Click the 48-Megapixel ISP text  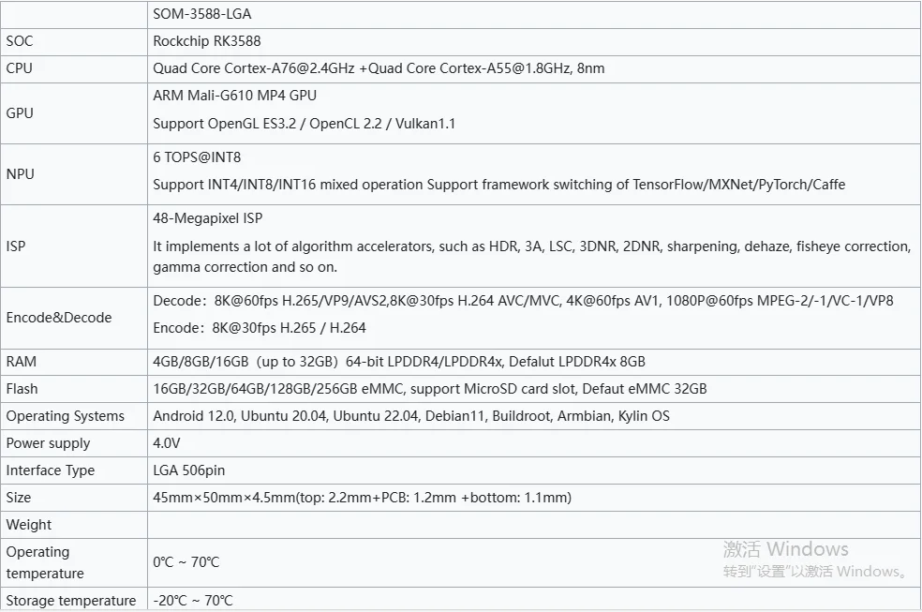click(x=208, y=218)
